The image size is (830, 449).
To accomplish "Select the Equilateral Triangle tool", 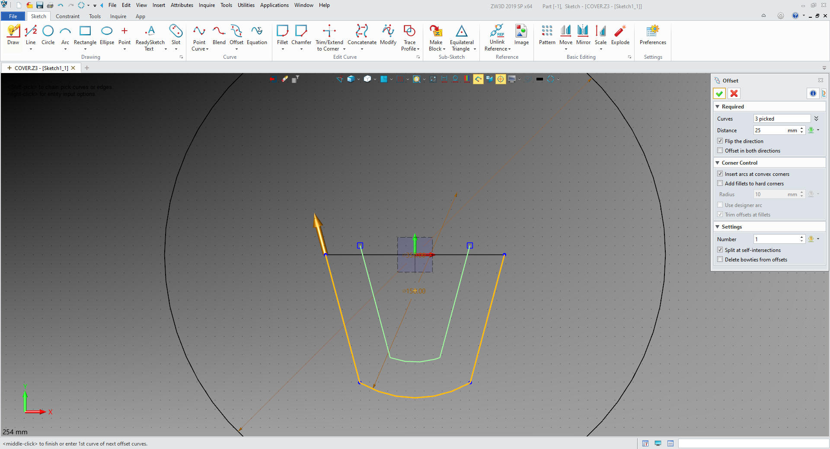I will [462, 38].
